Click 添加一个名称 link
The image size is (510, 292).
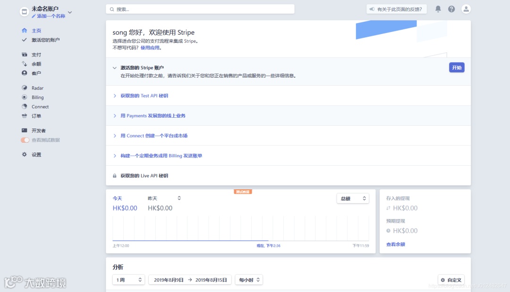point(51,16)
